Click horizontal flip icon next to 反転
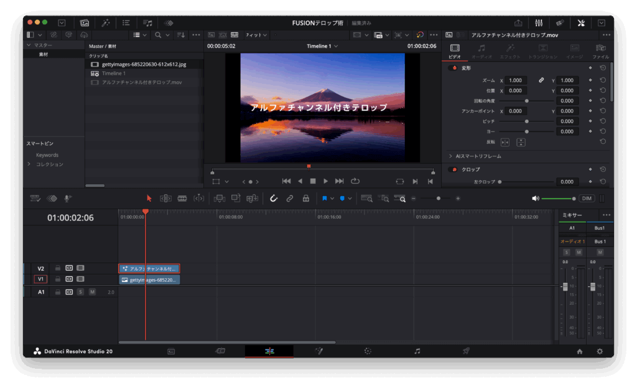 point(504,142)
